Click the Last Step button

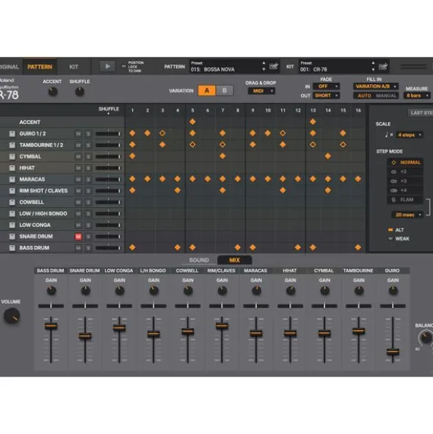[421, 112]
